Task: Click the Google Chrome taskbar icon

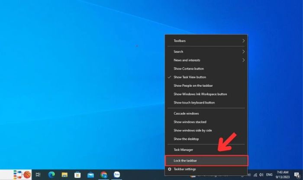Action: [x=103, y=174]
